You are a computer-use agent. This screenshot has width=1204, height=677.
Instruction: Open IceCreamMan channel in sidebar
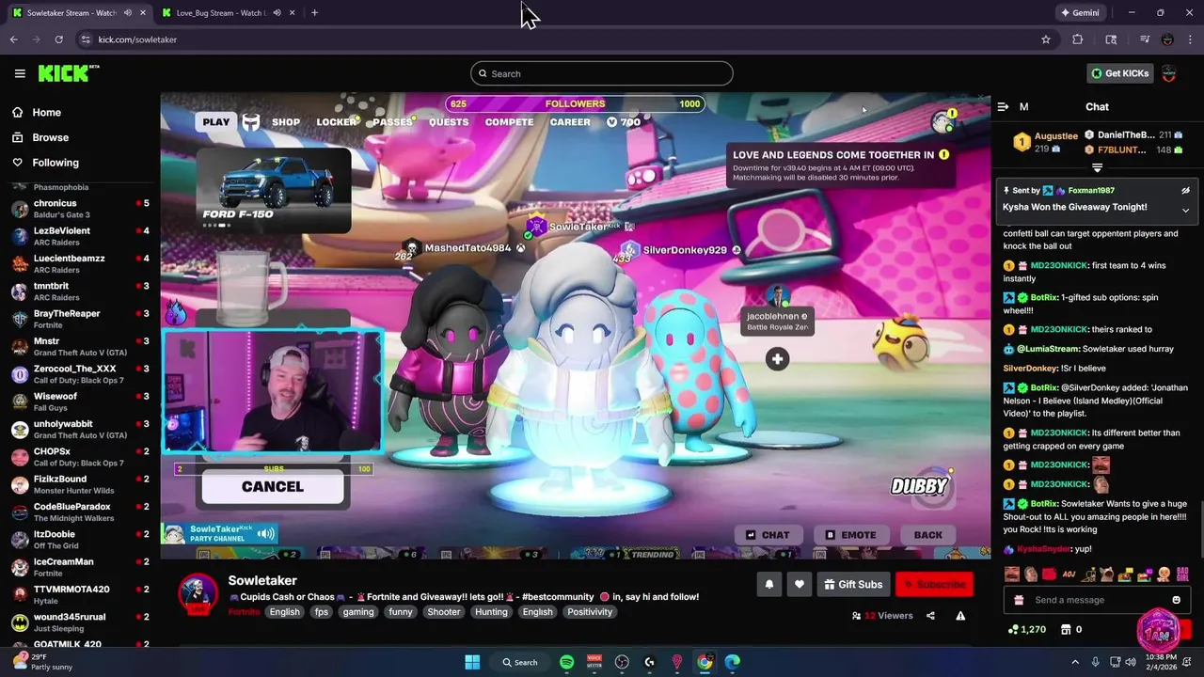[80, 567]
